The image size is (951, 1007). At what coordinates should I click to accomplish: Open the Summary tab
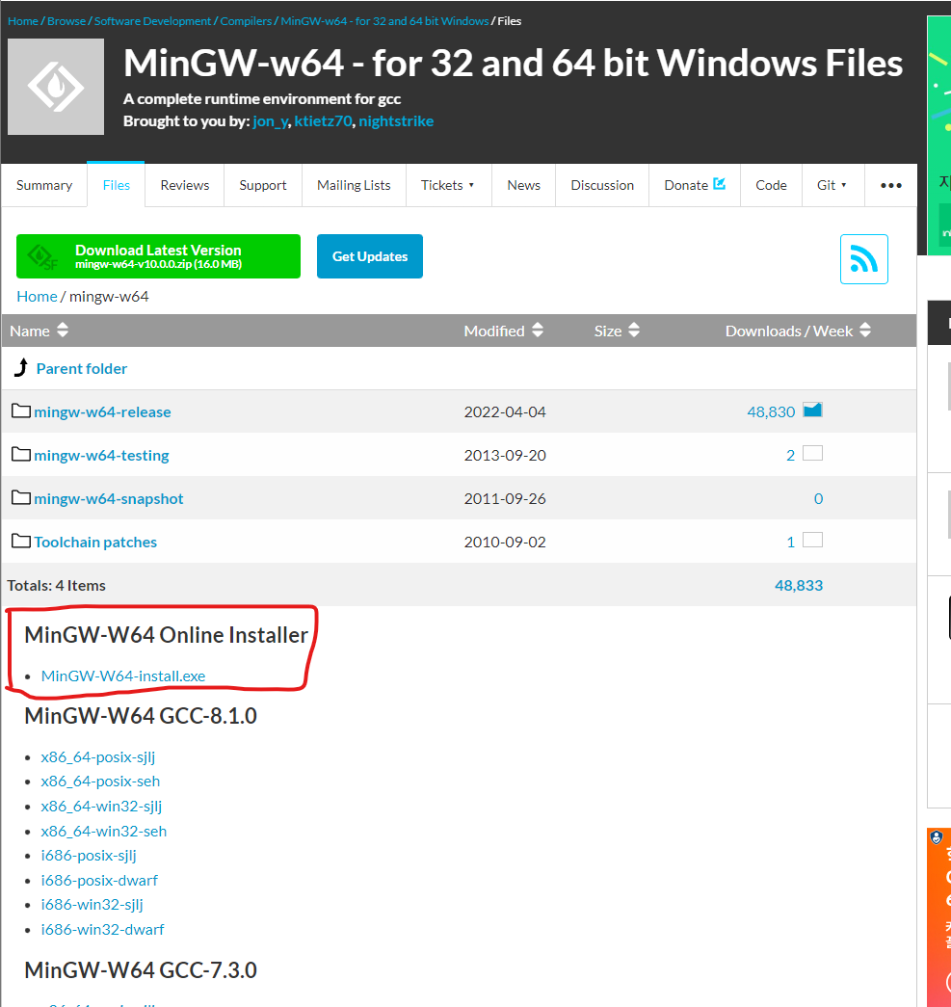pyautogui.click(x=44, y=185)
